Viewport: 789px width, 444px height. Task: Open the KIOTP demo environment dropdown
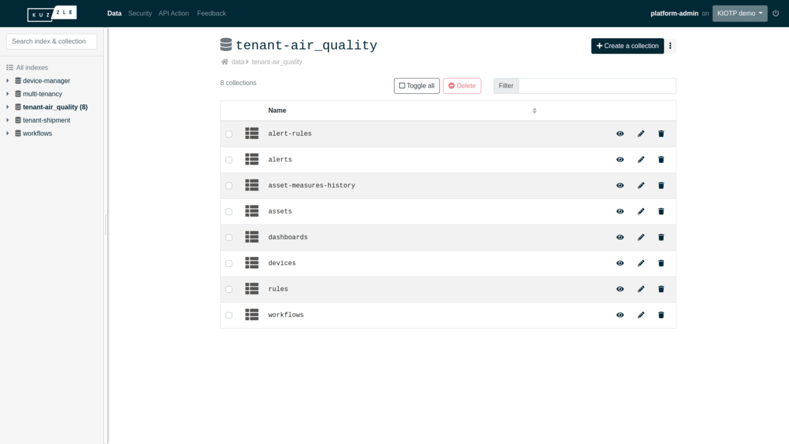(x=739, y=12)
